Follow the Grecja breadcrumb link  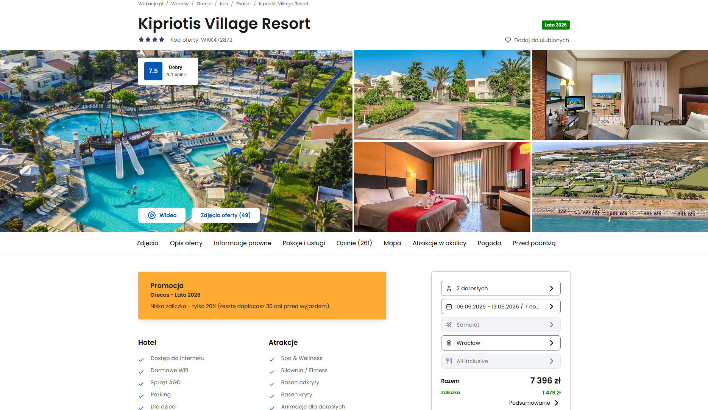tap(204, 4)
